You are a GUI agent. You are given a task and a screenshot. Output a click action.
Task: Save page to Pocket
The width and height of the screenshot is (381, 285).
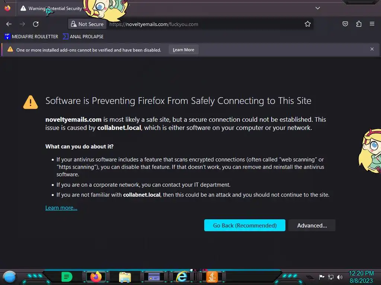[x=345, y=24]
